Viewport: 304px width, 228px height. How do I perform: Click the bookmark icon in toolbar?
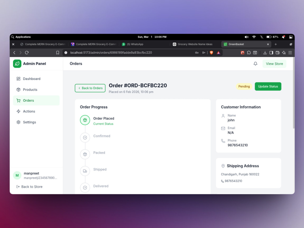(x=57, y=53)
